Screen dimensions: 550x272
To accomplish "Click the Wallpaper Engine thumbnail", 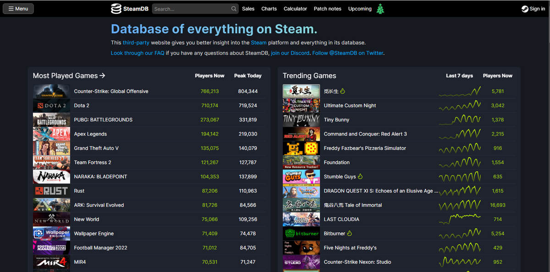I will coord(51,233).
